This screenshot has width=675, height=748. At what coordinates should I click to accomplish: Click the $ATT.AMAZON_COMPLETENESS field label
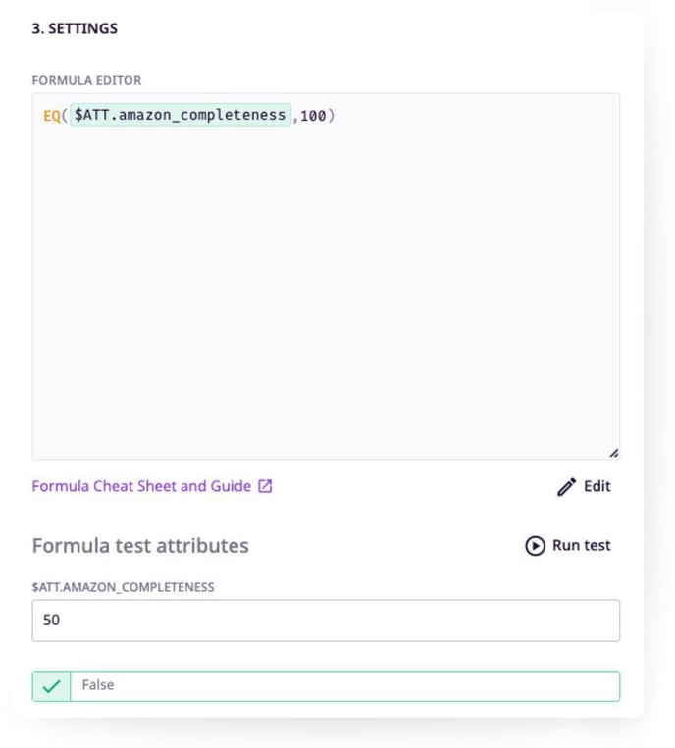[123, 587]
